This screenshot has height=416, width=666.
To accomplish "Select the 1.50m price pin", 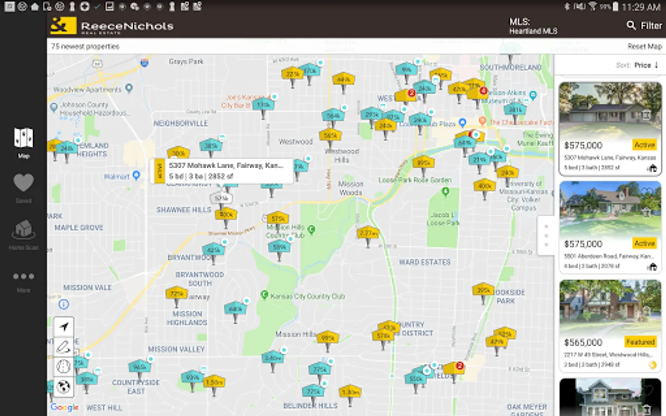I will pos(214,385).
